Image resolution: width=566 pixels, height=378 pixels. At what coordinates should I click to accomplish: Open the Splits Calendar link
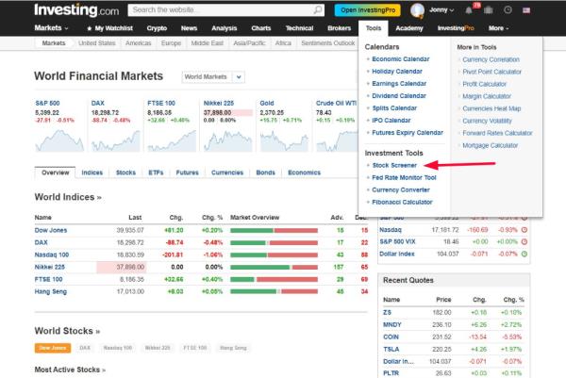[x=394, y=107]
